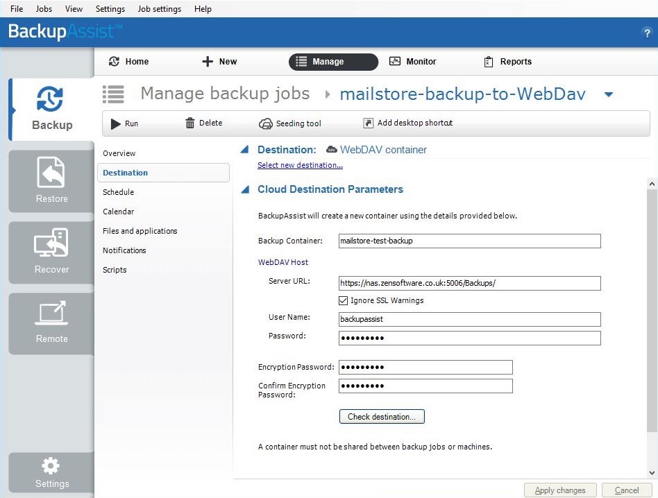Launch the Seeding tool
658x498 pixels.
290,123
